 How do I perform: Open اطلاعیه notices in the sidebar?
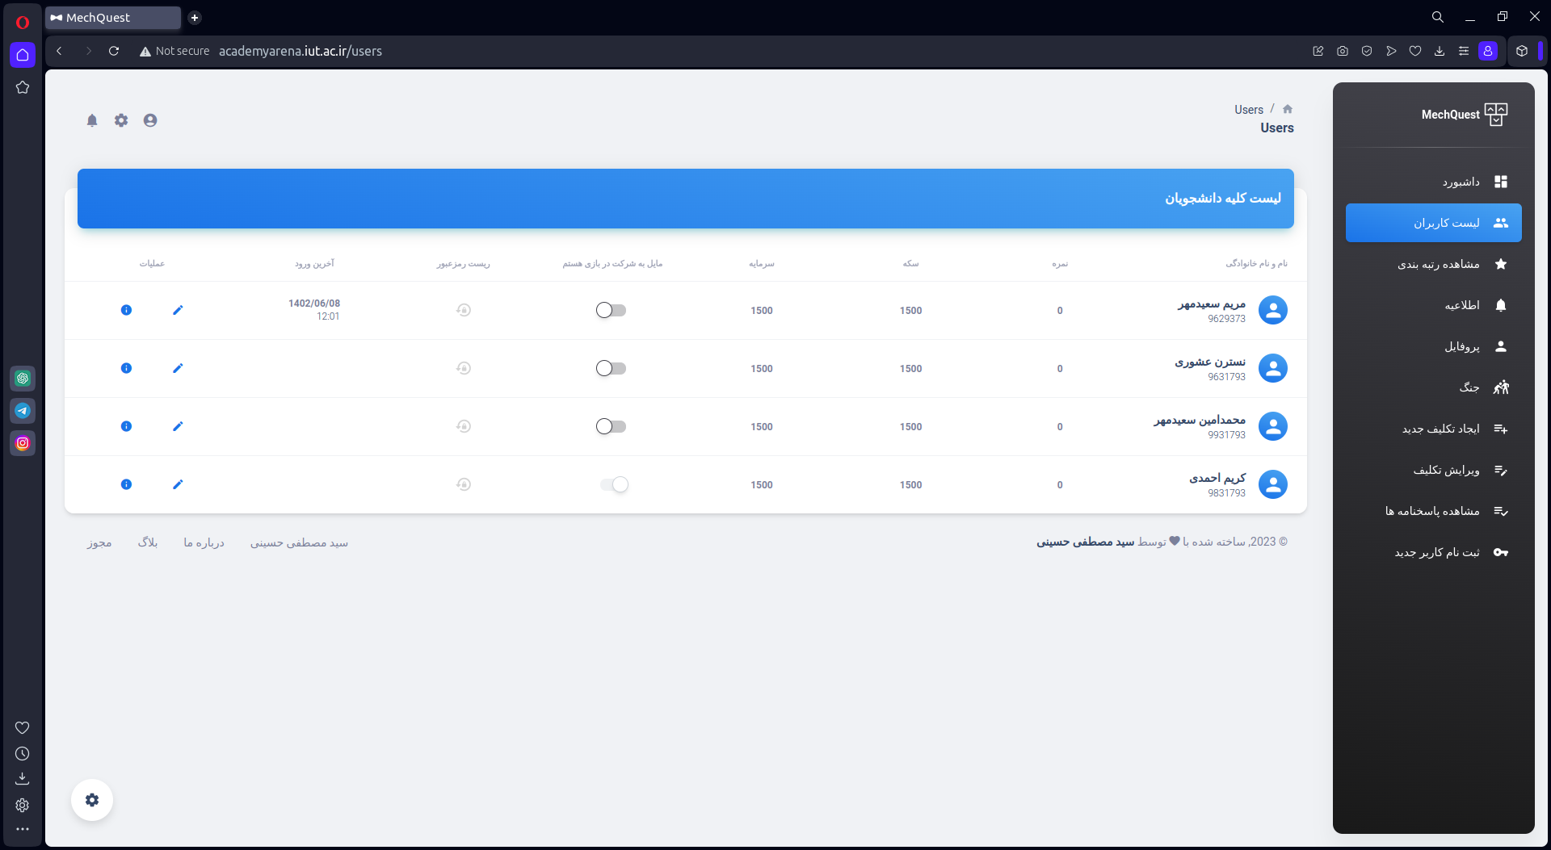(x=1434, y=305)
